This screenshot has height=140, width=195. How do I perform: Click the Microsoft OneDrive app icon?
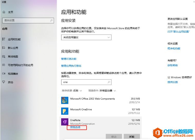tap(65, 111)
